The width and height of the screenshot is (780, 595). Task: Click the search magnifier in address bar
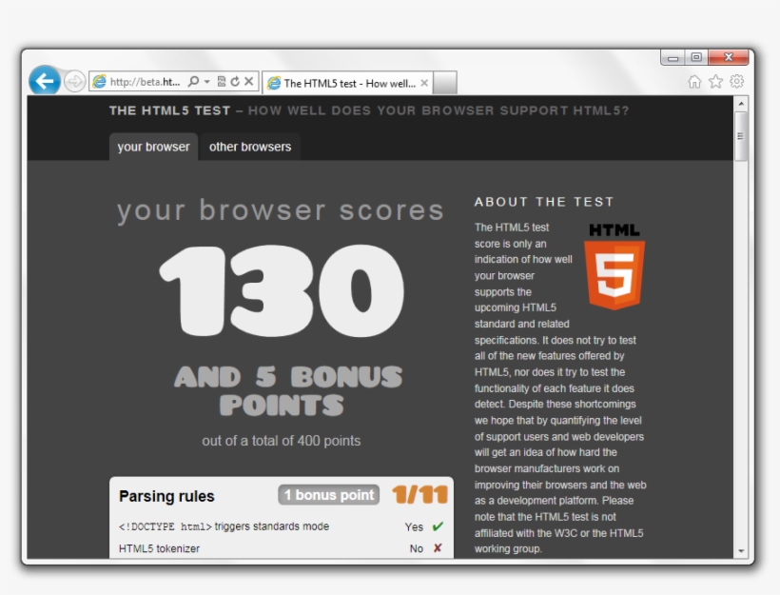coord(193,83)
